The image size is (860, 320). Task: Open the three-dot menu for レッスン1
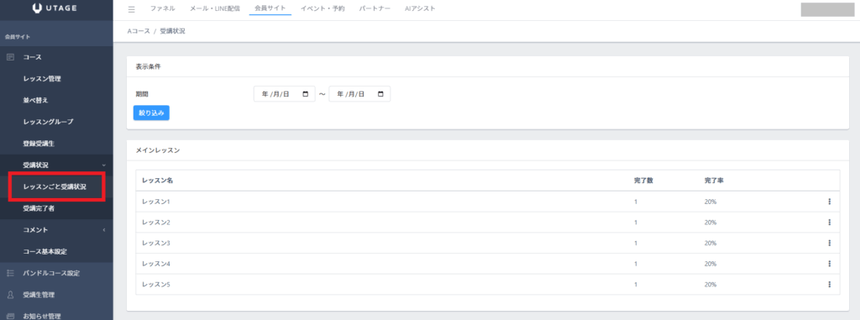pyautogui.click(x=829, y=202)
